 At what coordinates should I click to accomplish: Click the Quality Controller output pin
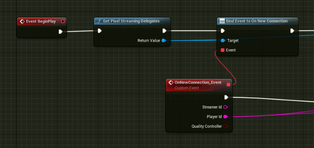[x=226, y=126]
